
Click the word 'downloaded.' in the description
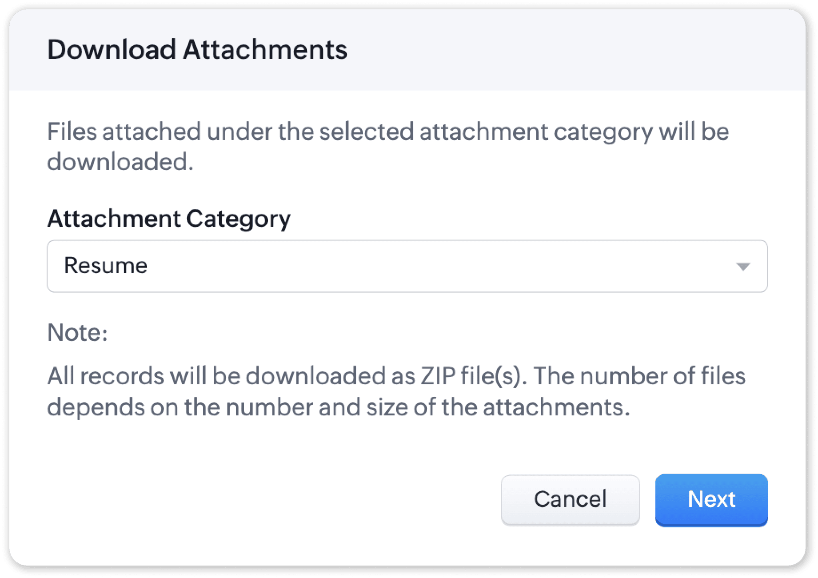point(120,162)
